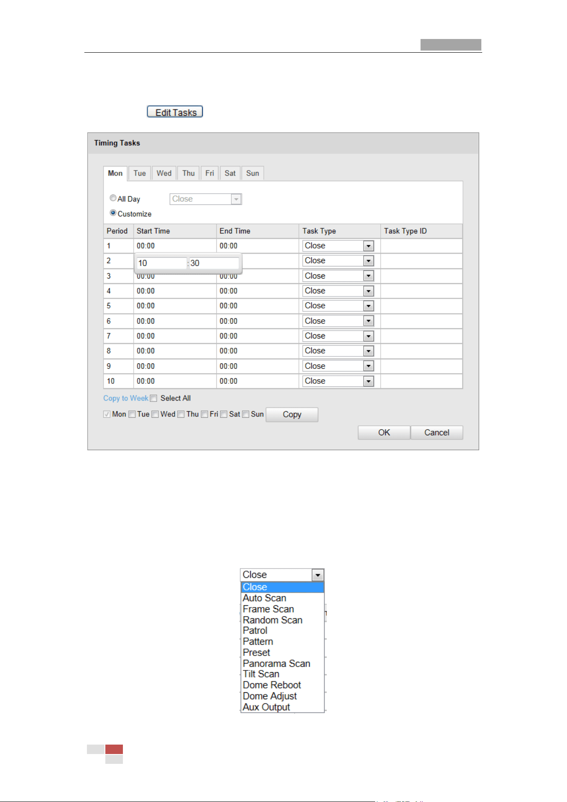567x802 pixels.
Task: Expand Task Type dropdown for period 1
Action: tap(338, 246)
